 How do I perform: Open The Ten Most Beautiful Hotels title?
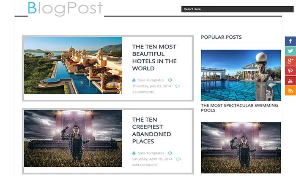pyautogui.click(x=154, y=58)
